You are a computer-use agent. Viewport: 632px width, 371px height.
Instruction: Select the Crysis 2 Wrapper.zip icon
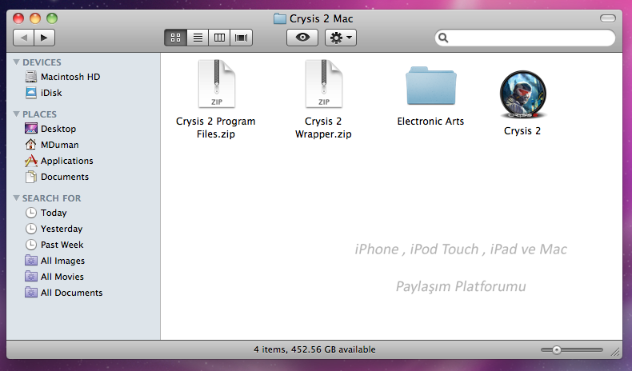324,84
